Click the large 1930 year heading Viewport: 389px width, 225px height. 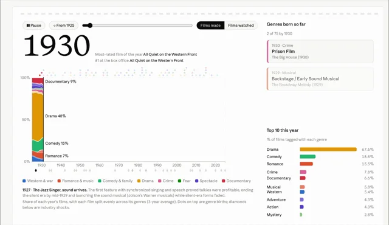point(57,46)
